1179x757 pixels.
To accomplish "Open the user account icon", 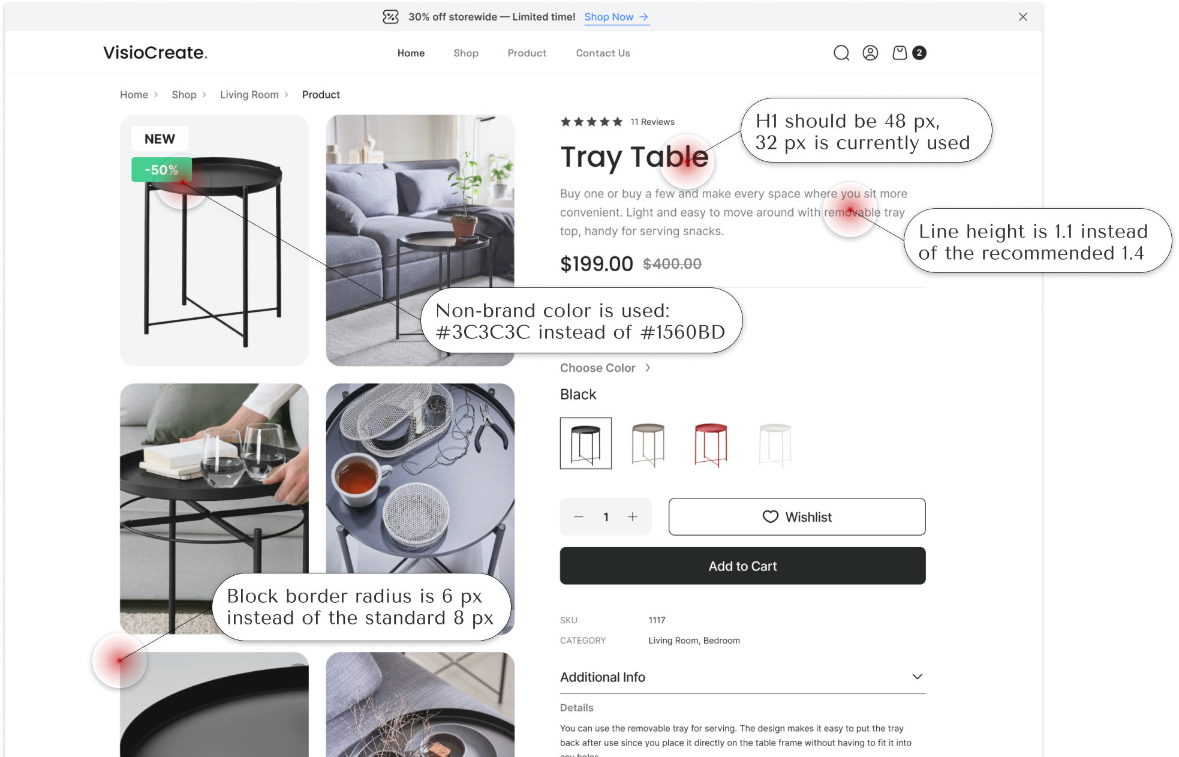I will (870, 53).
